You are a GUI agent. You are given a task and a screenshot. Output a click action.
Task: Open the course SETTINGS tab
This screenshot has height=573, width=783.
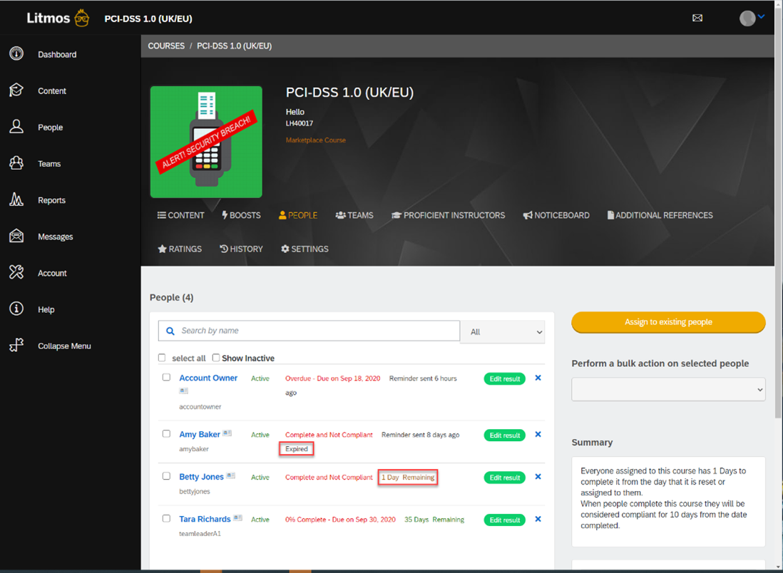(x=304, y=249)
